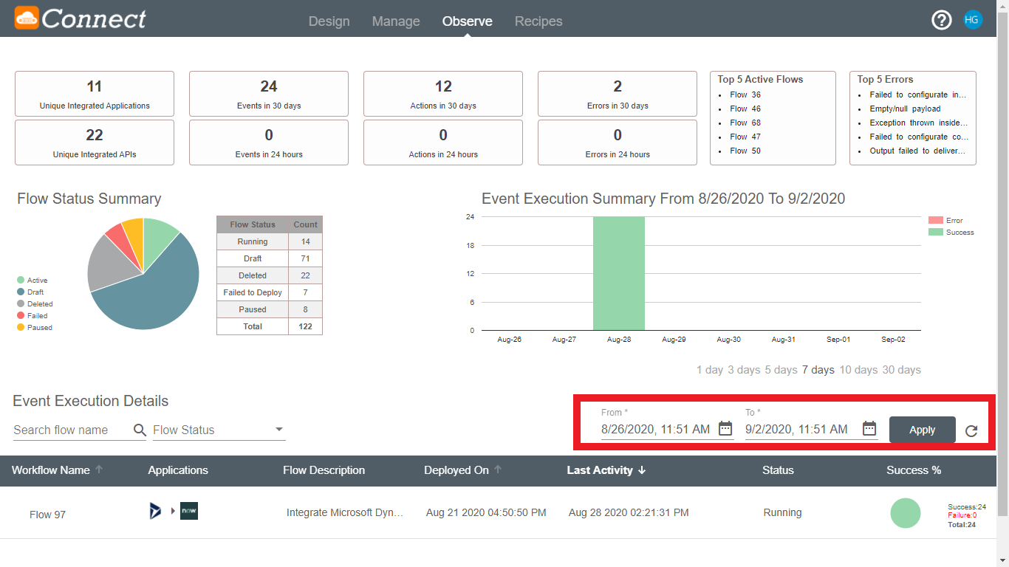This screenshot has width=1009, height=567.
Task: Set chart range to 30 days
Action: tap(902, 370)
